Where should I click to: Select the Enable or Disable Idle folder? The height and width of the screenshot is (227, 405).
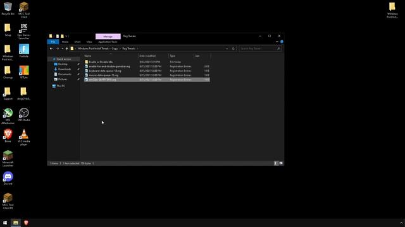[x=147, y=62]
